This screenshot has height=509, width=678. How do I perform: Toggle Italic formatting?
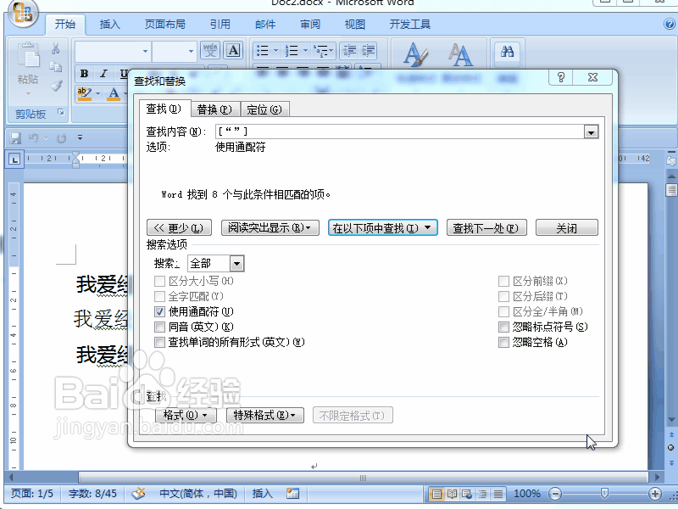pyautogui.click(x=103, y=74)
